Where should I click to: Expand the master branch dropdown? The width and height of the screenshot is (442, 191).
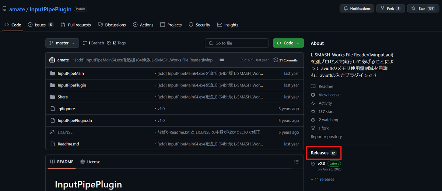coord(62,43)
